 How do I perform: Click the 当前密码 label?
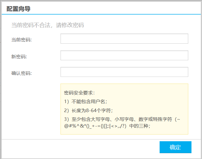tap(21, 40)
